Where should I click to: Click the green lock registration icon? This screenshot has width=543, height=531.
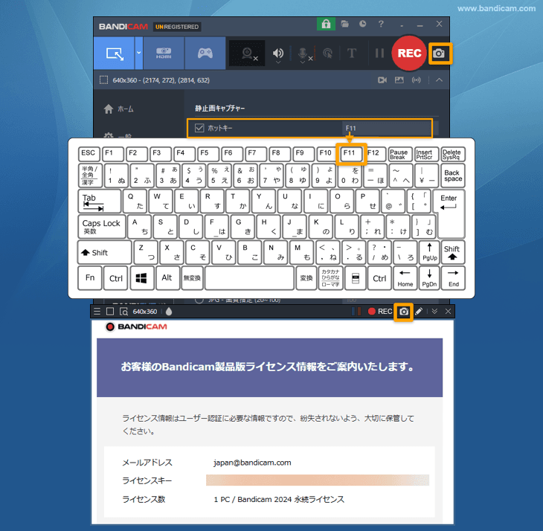click(326, 25)
